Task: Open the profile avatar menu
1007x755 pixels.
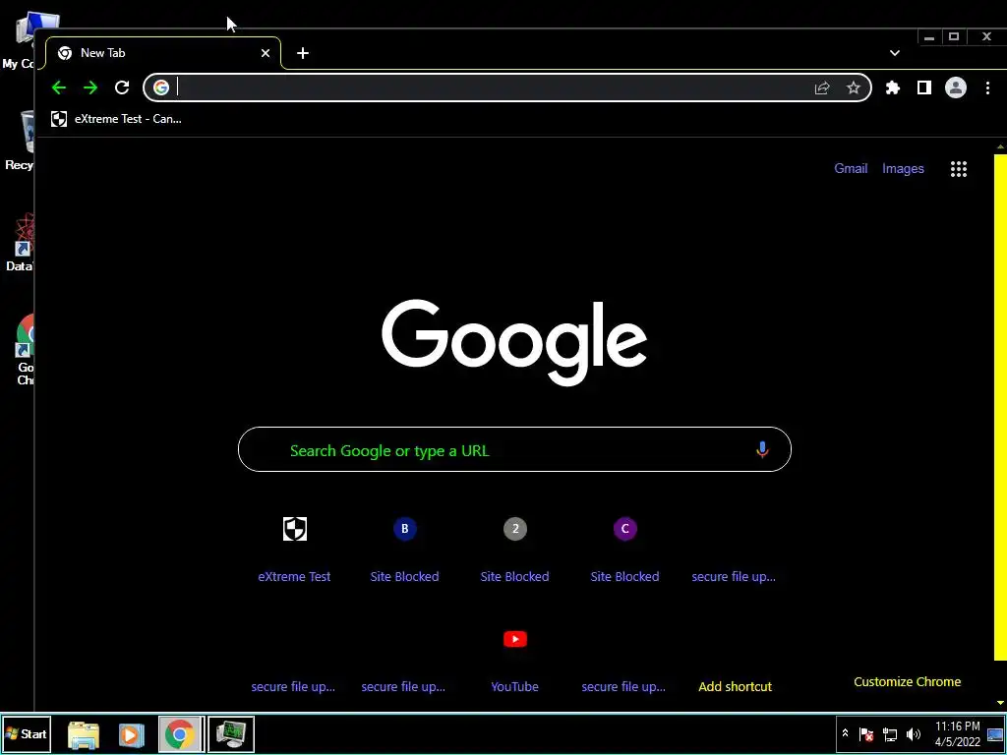Action: [956, 87]
